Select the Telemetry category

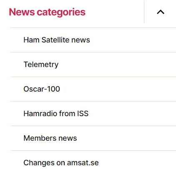(x=41, y=65)
